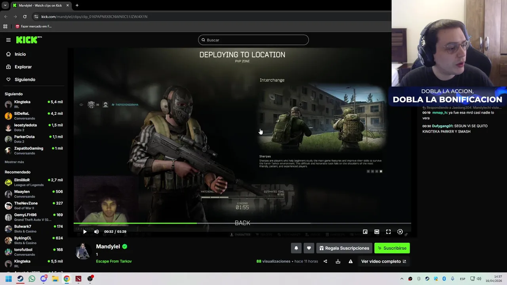507x285 pixels.
Task: Click the green Suscribirse button
Action: [x=392, y=248]
